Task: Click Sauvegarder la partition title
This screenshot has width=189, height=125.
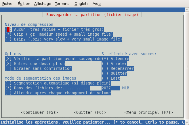Action: pyautogui.click(x=92, y=15)
